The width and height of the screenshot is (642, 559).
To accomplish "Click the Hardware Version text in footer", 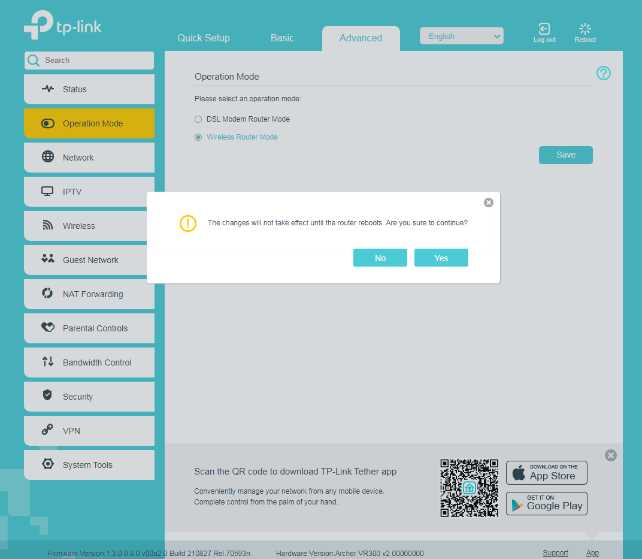I will click(x=350, y=554).
